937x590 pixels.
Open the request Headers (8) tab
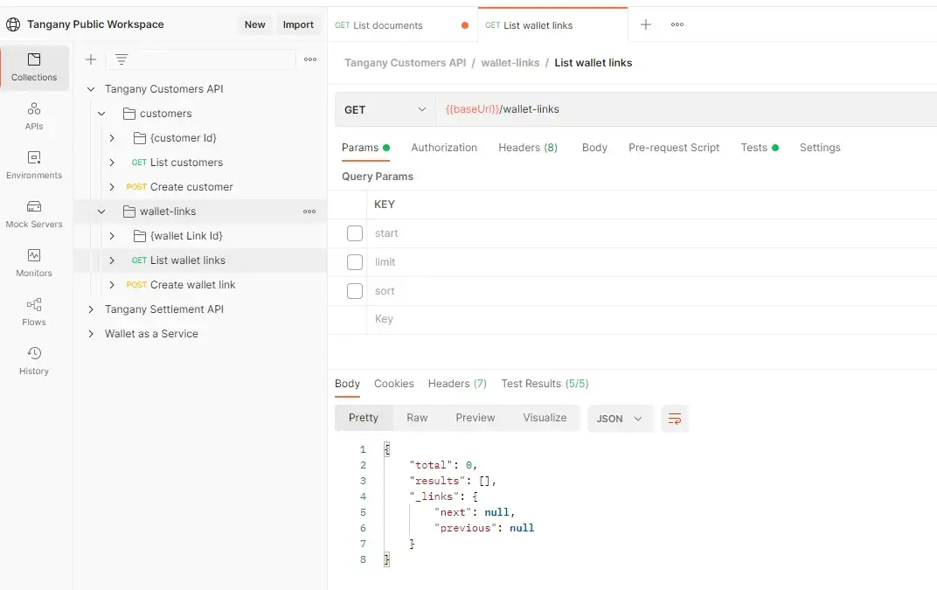[x=528, y=148]
